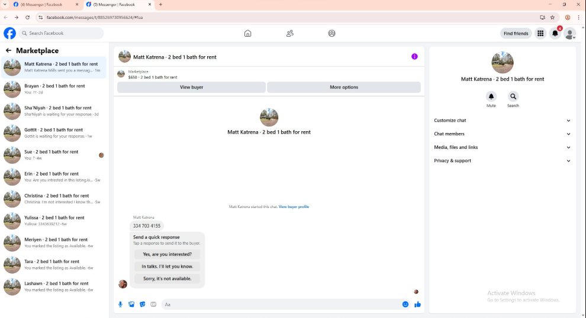Viewport: 586px width, 318px height.
Task: Expand the Customize chat section
Action: point(503,121)
